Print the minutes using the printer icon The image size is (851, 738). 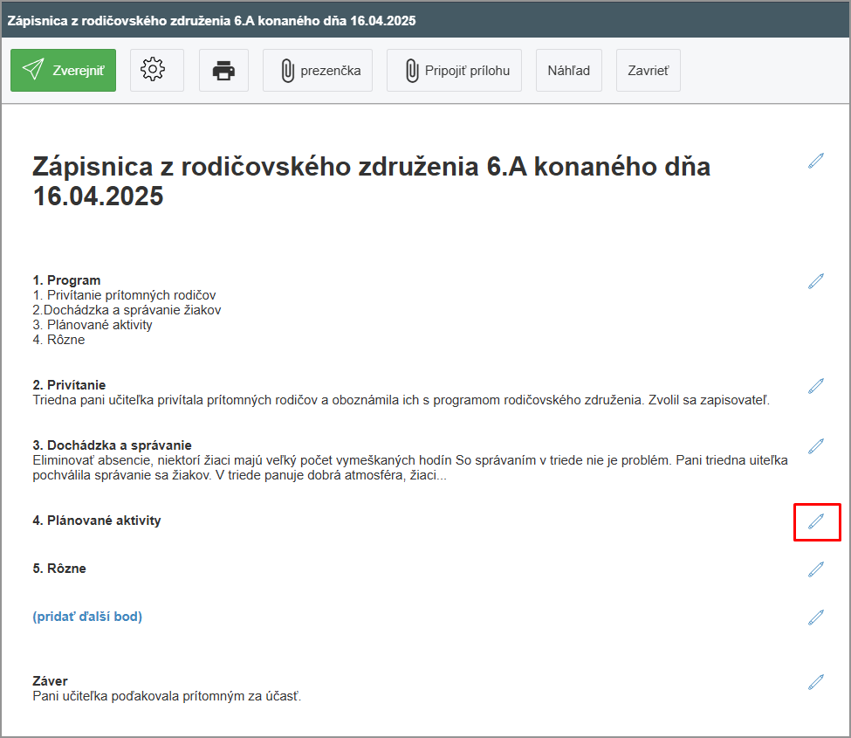point(223,71)
